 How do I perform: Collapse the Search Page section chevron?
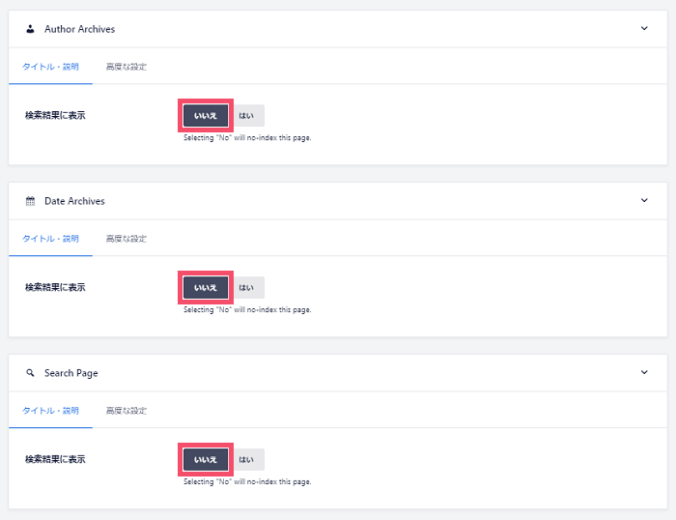pos(644,372)
